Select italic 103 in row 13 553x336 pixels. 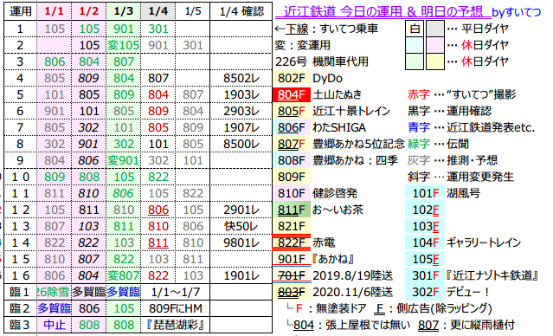pyautogui.click(x=88, y=226)
